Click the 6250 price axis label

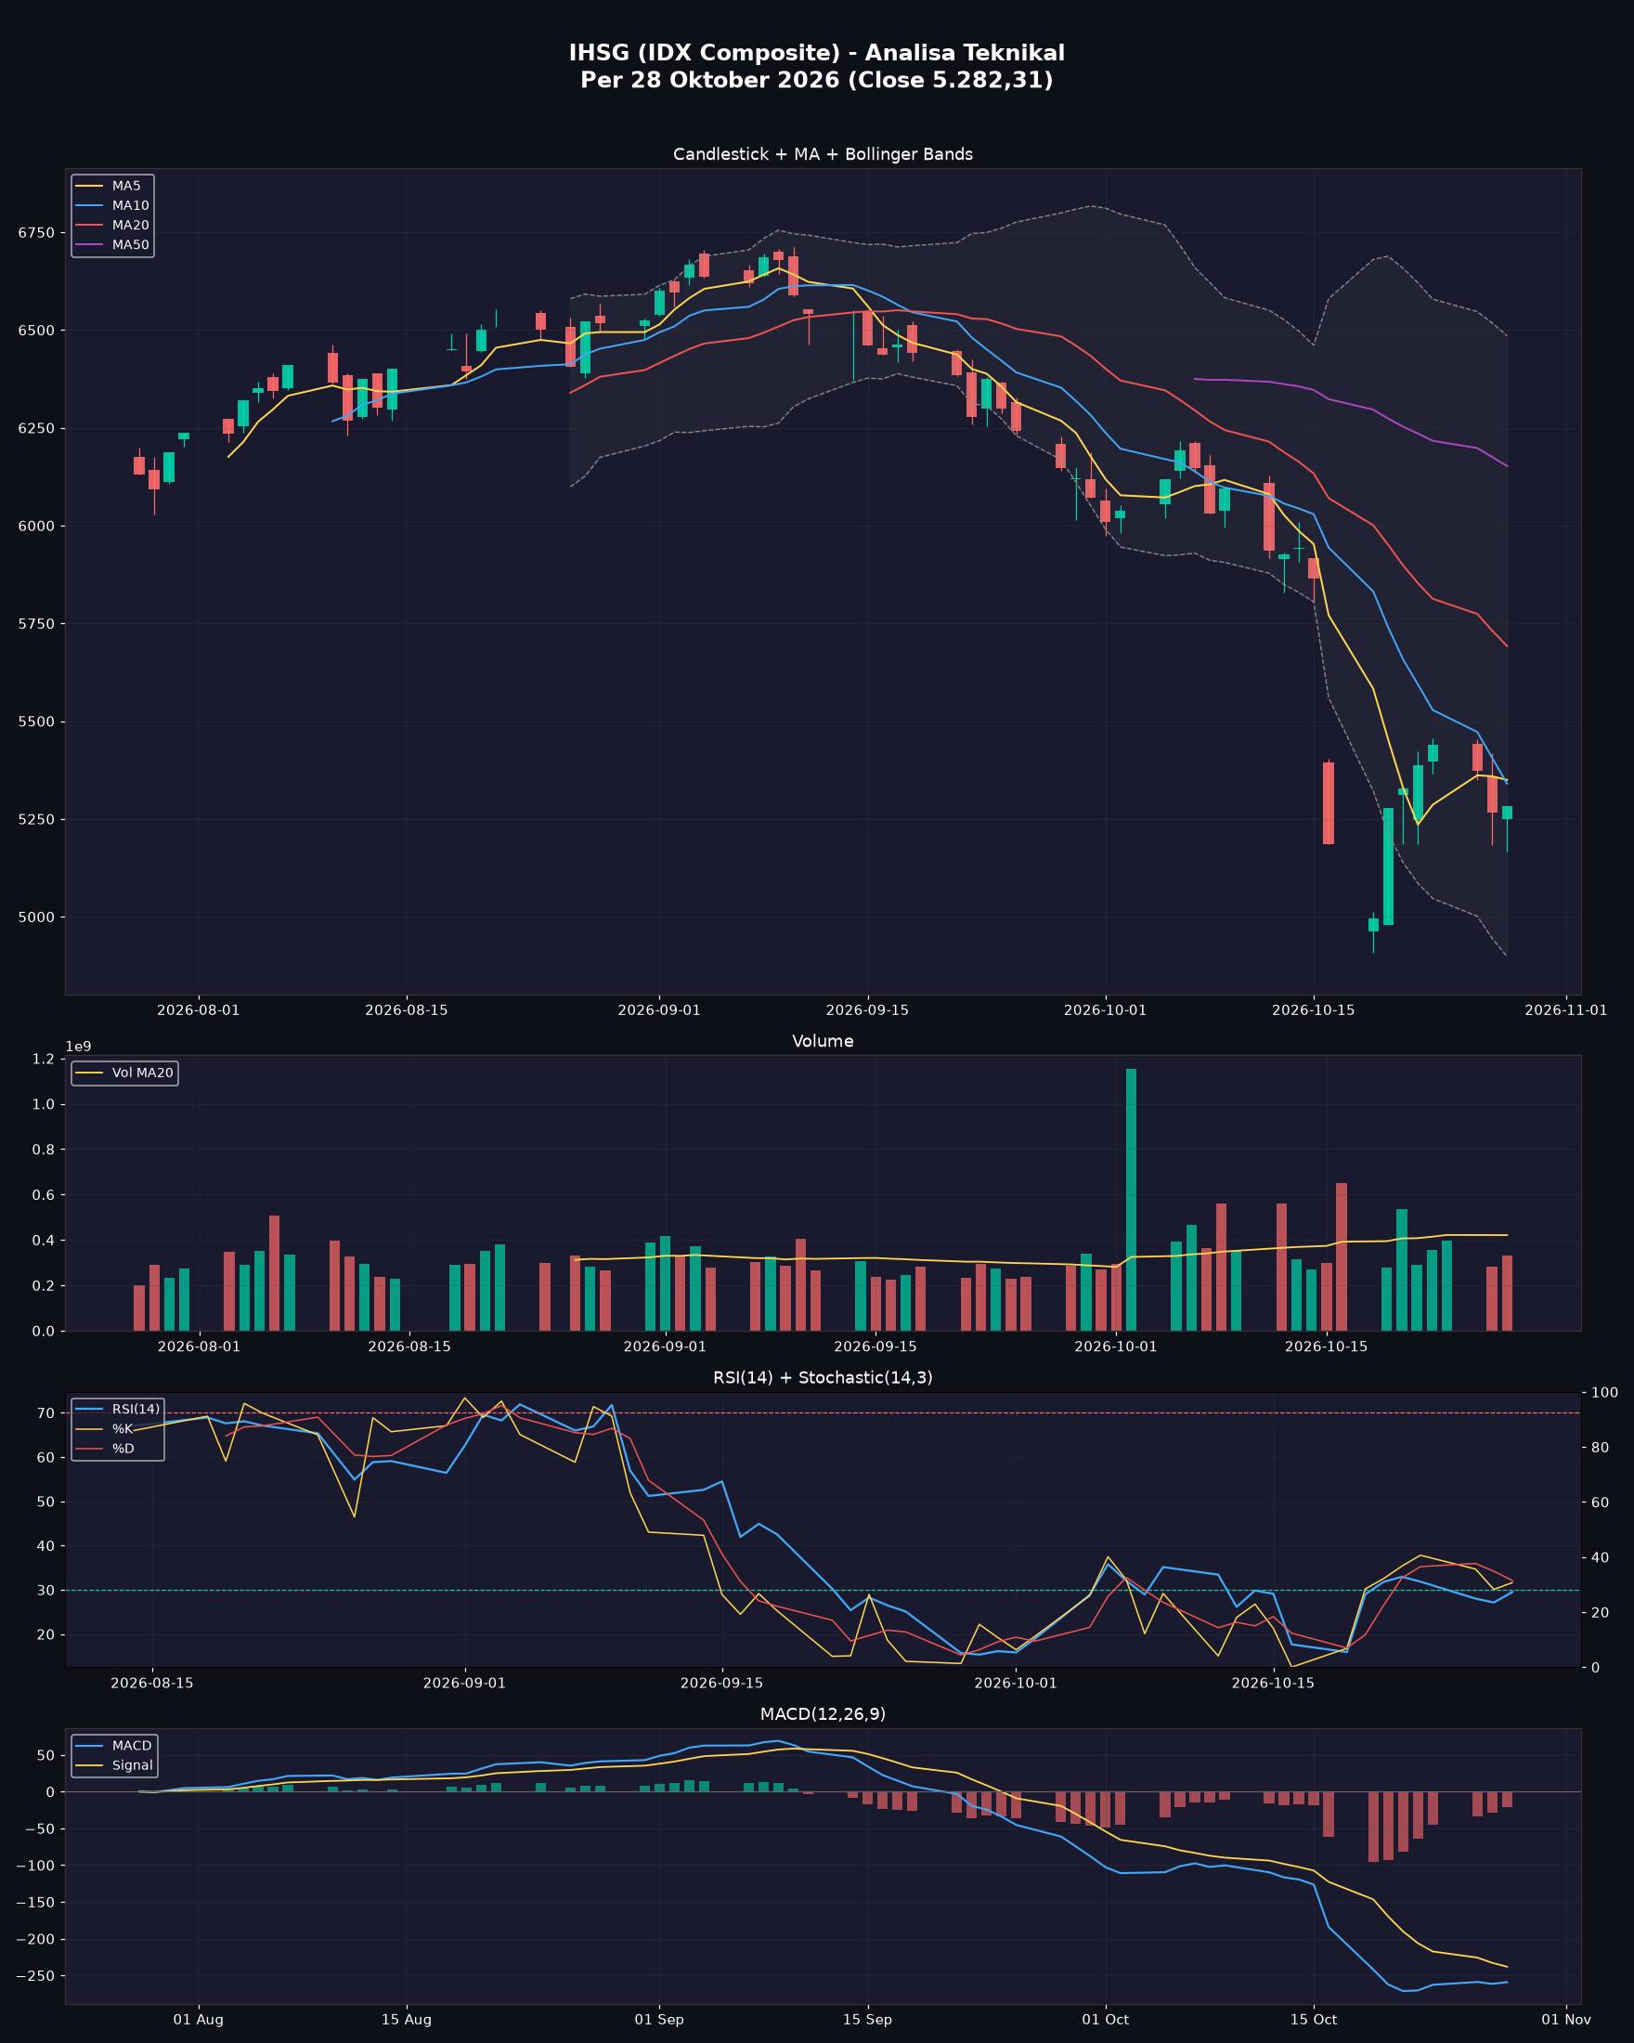[37, 428]
